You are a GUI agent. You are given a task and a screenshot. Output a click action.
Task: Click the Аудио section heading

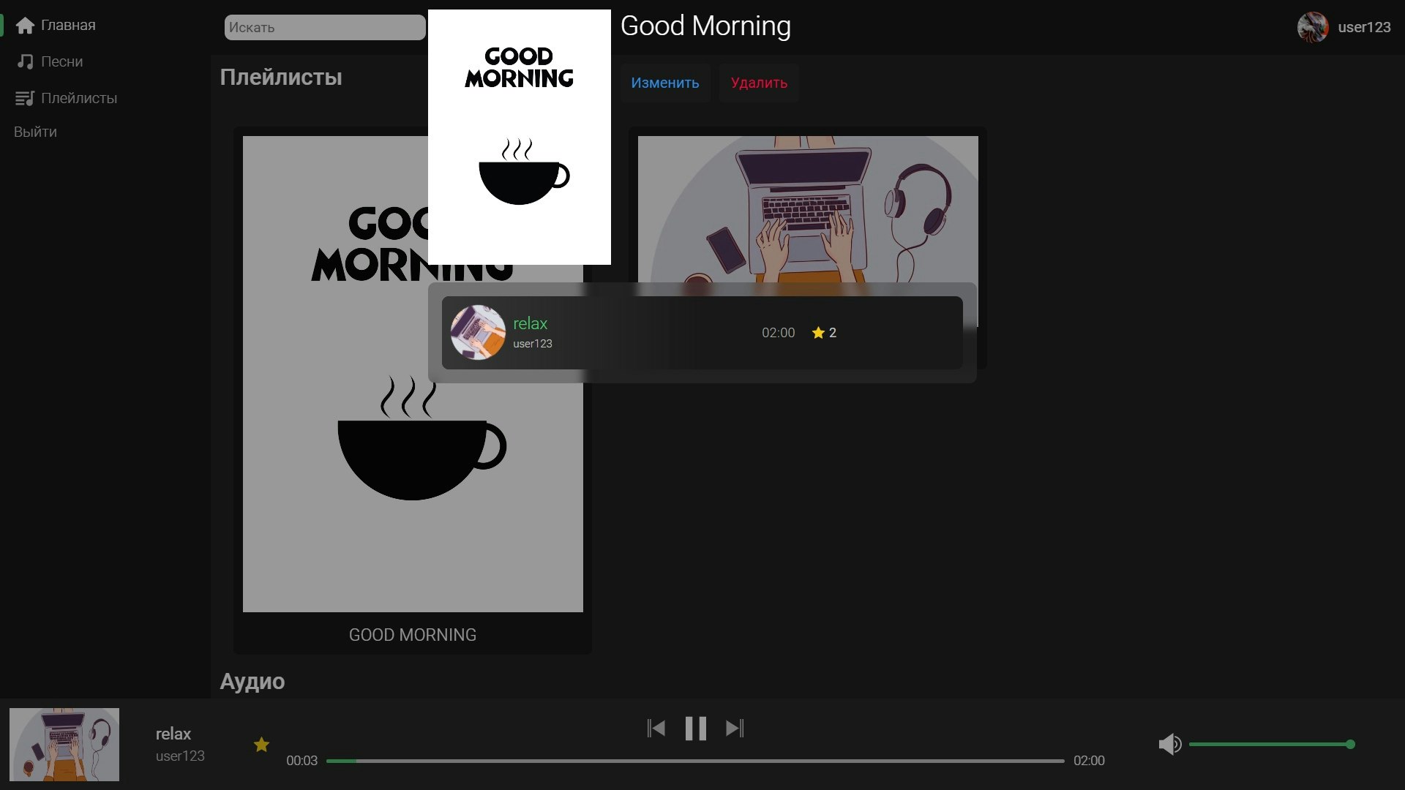coord(252,681)
